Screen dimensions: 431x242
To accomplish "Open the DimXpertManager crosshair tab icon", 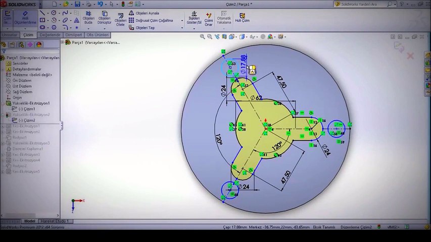I will tap(30, 44).
